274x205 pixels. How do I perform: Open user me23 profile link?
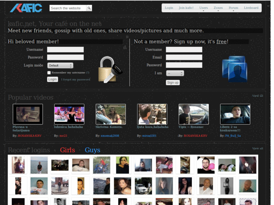point(63,136)
